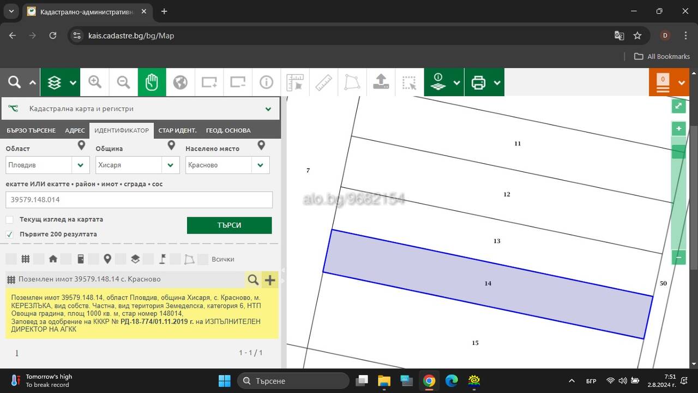This screenshot has height=393, width=698.
Task: Activate the pan hand tool
Action: point(152,82)
